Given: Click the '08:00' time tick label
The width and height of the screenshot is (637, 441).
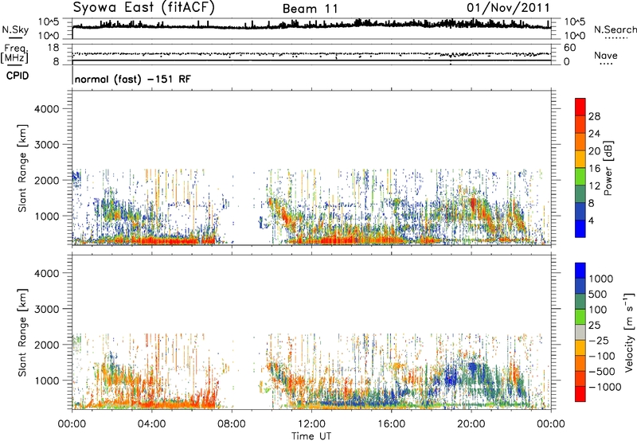Looking at the screenshot, I should [x=232, y=424].
